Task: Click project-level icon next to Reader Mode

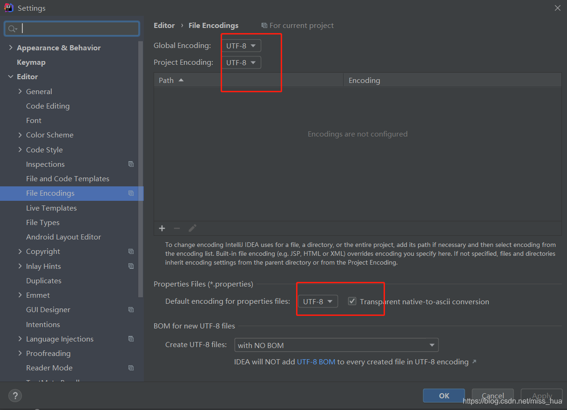Action: coord(131,368)
